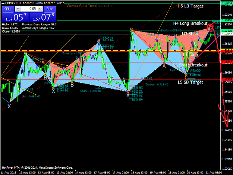Click the 11 Aug 2015 date label
The height and width of the screenshot is (175, 233).
click(x=8, y=173)
